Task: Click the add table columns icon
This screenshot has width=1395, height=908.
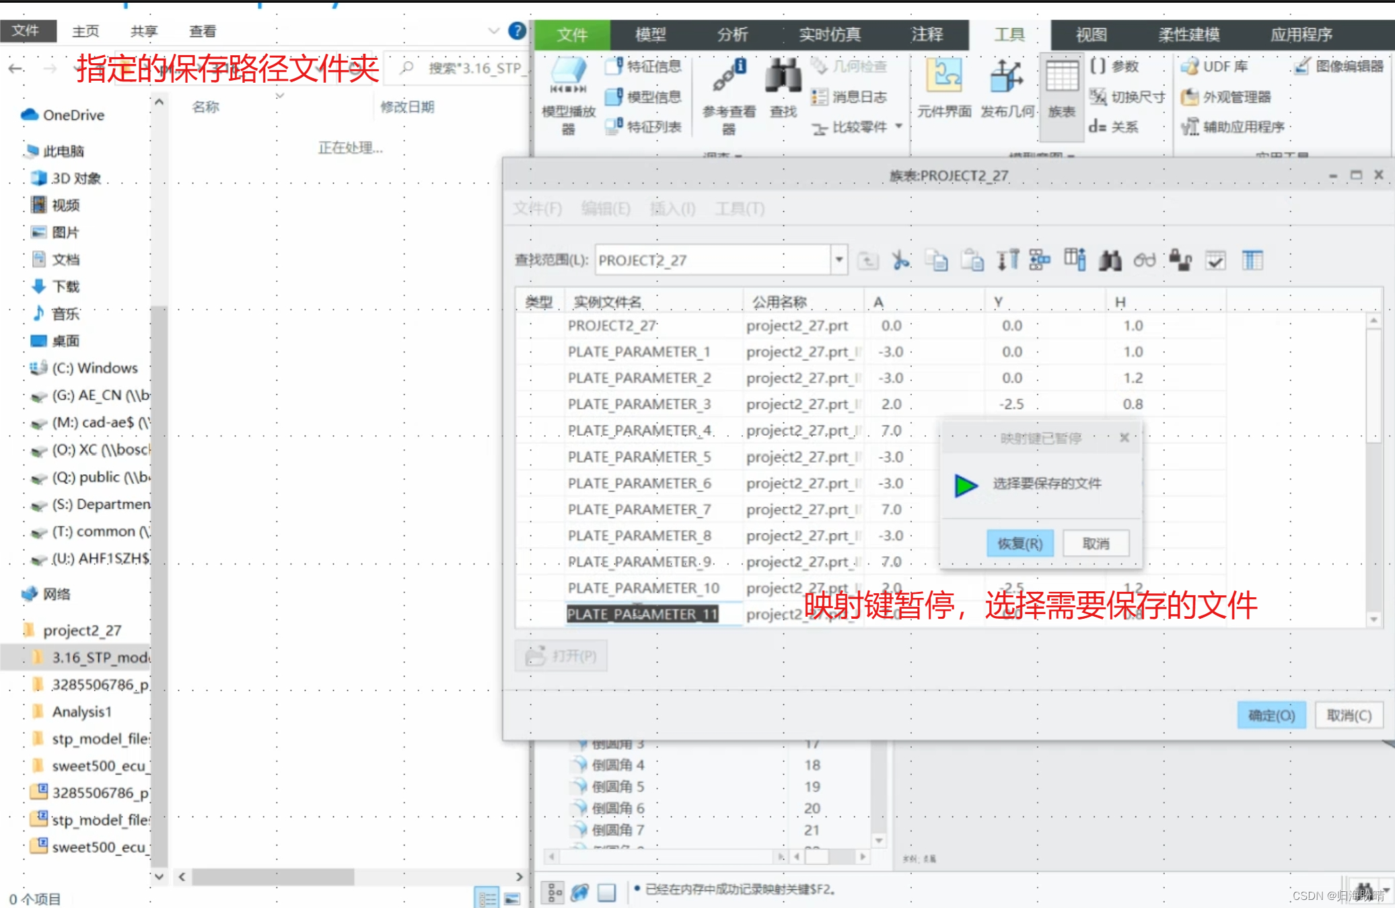Action: (1075, 260)
